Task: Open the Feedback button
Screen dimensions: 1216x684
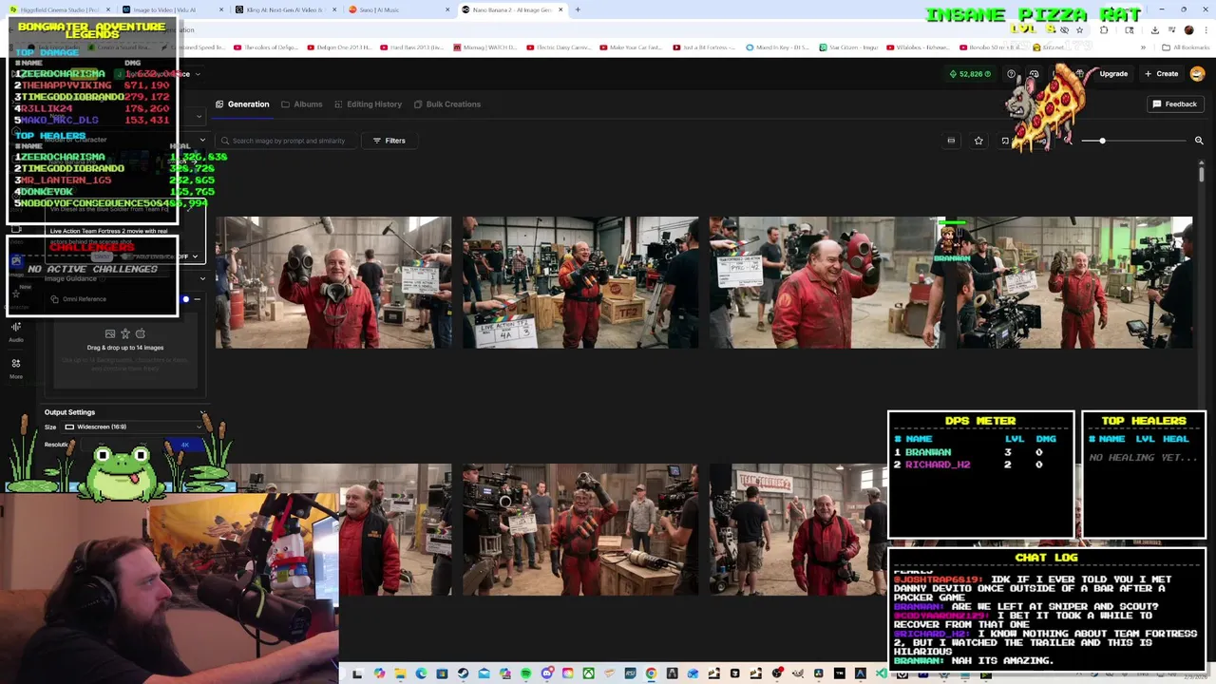Action: [x=1175, y=104]
